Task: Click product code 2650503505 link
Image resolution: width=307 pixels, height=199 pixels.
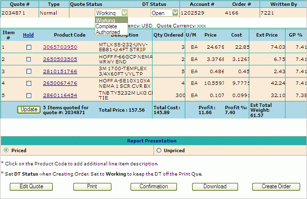Action: pyautogui.click(x=60, y=60)
